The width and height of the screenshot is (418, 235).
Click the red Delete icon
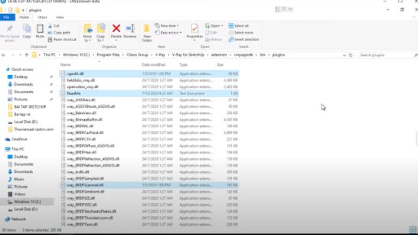pyautogui.click(x=116, y=28)
